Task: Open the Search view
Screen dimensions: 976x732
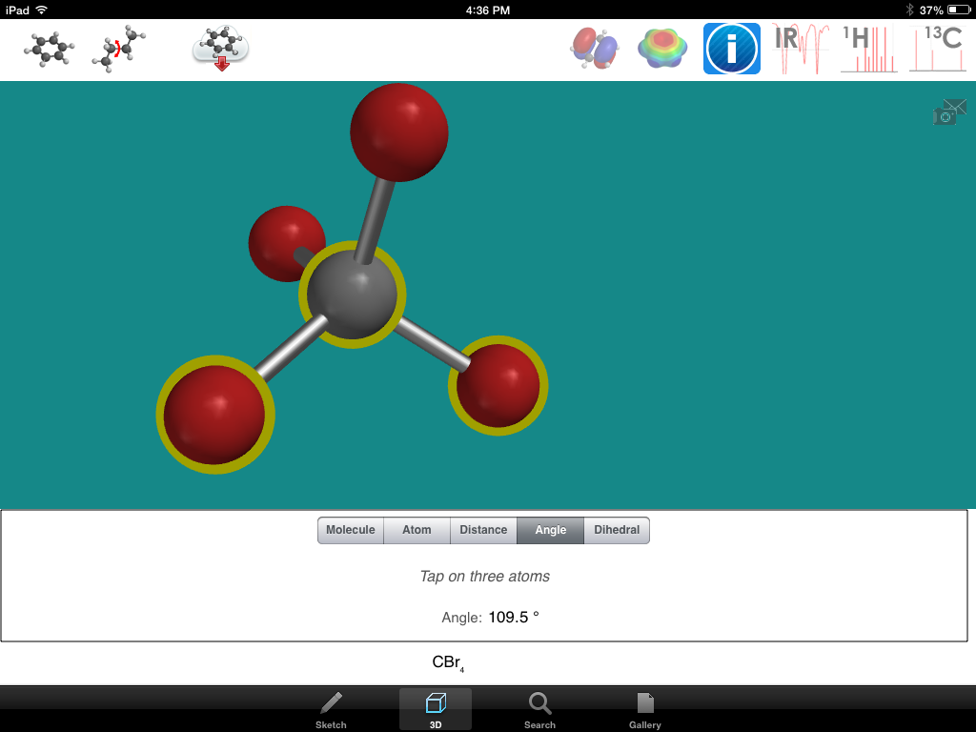Action: (x=539, y=709)
